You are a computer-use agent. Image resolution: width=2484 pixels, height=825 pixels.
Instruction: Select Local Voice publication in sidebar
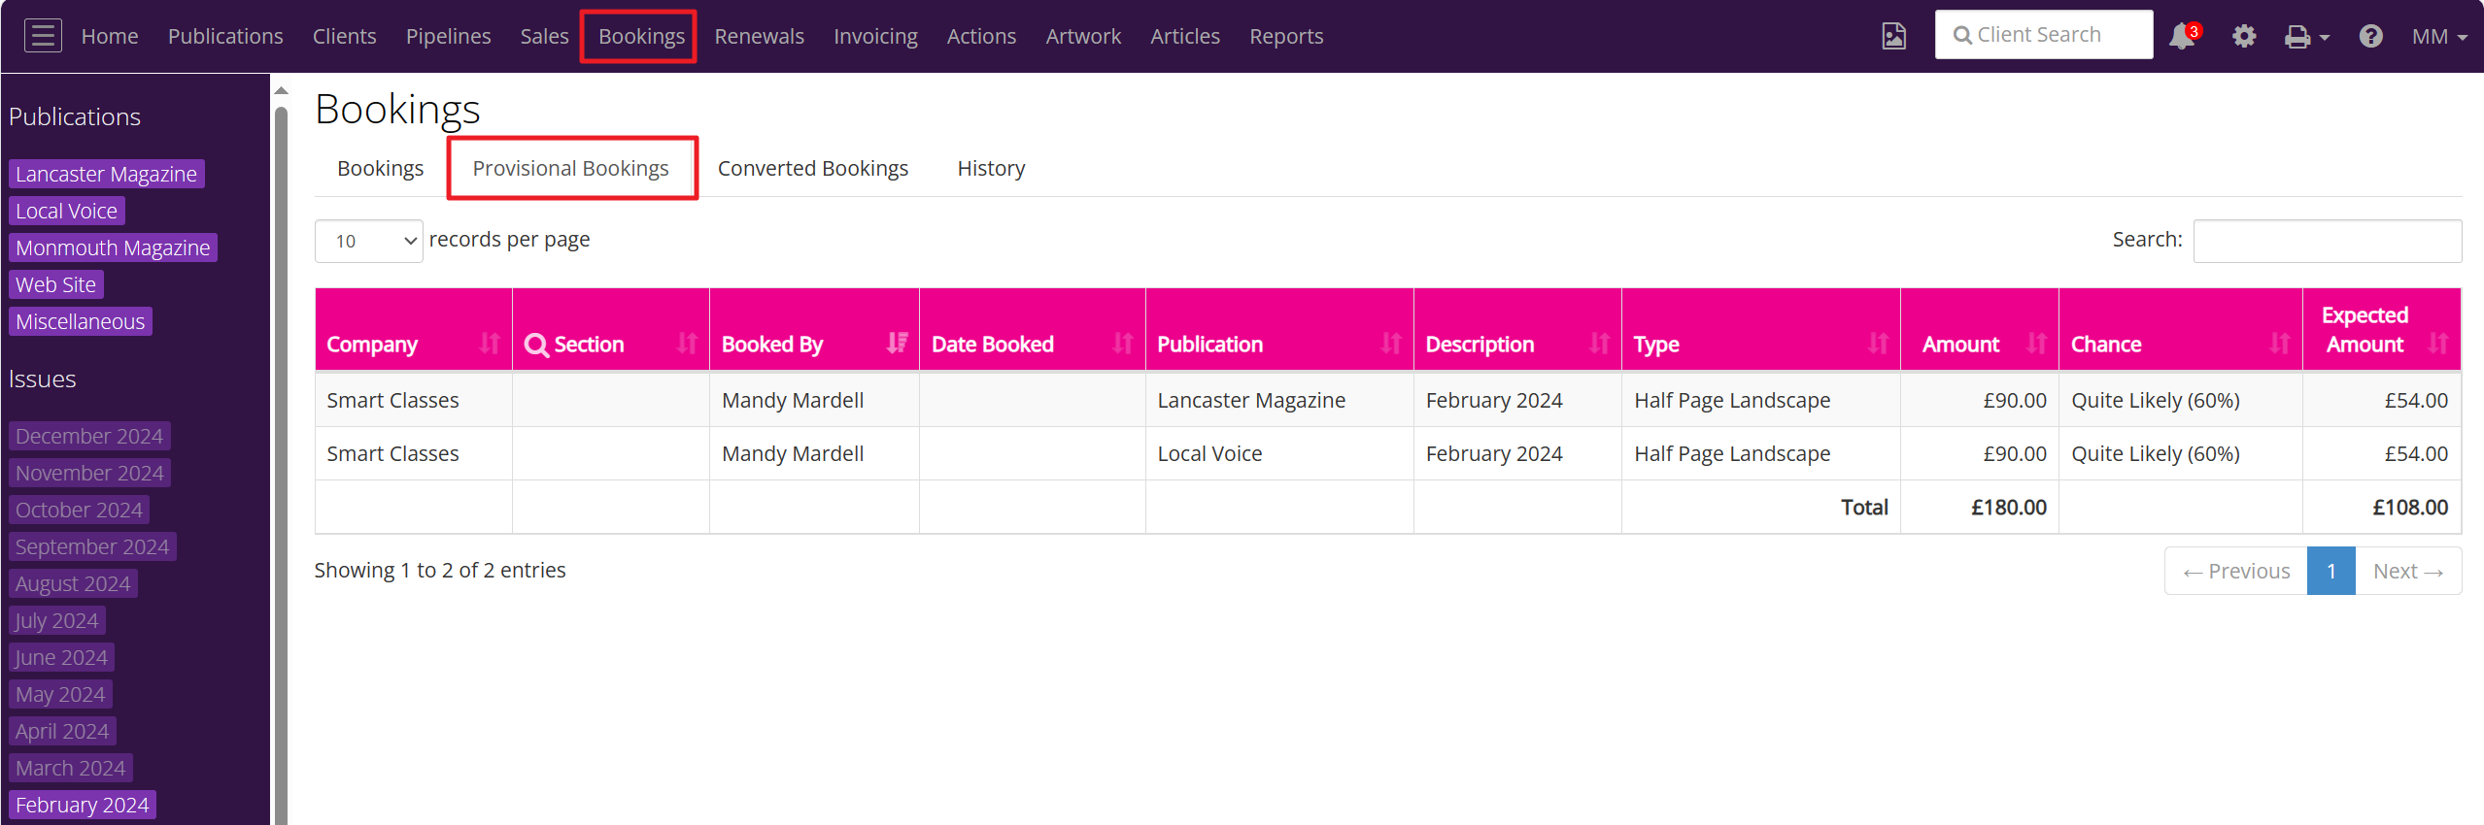(66, 211)
